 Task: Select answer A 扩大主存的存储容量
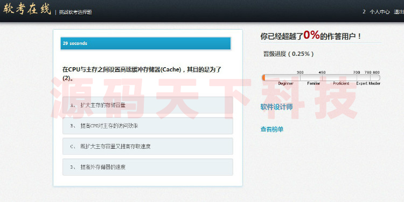[148, 105]
